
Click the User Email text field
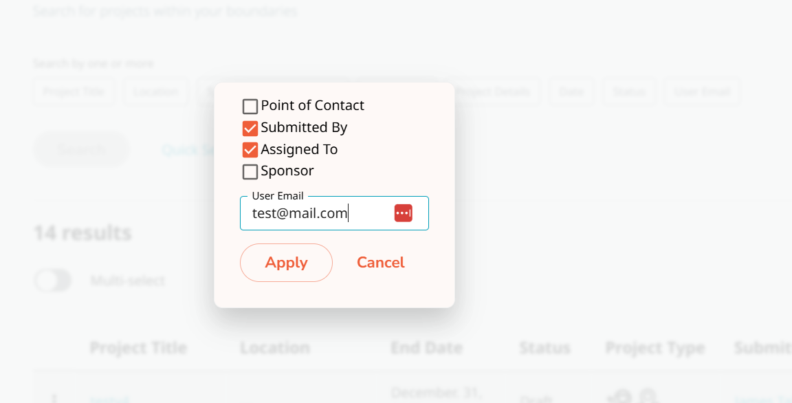tap(316, 214)
